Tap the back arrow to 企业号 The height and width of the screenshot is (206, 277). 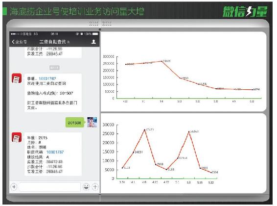(x=19, y=42)
